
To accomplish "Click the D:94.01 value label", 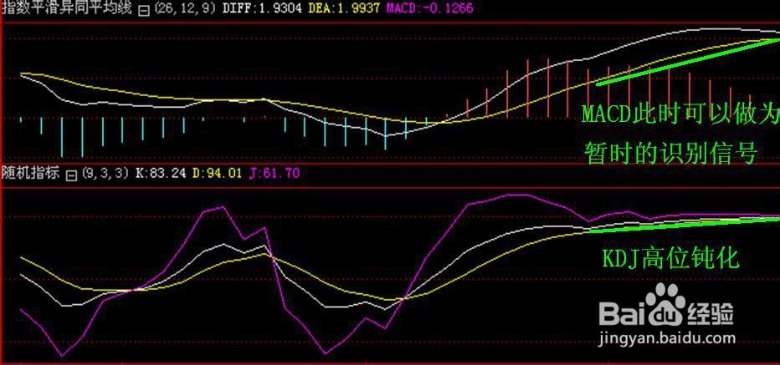I will coord(217,174).
